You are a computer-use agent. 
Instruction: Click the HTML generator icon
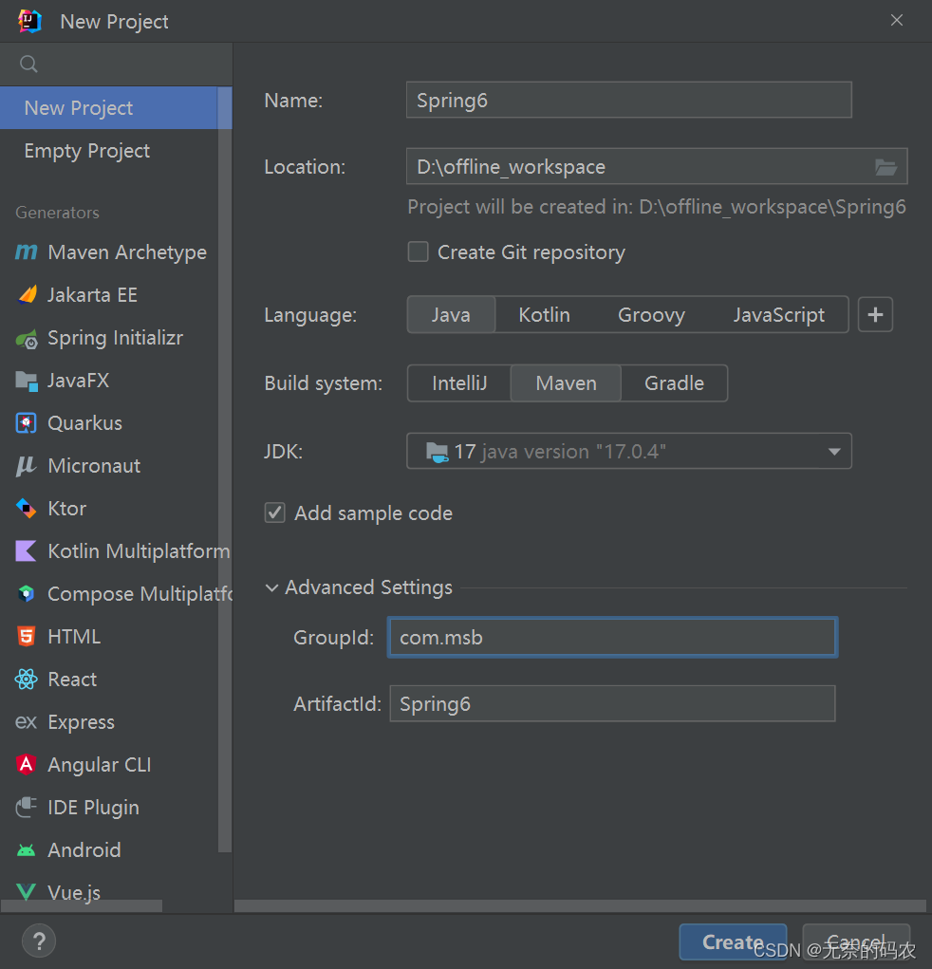[26, 637]
